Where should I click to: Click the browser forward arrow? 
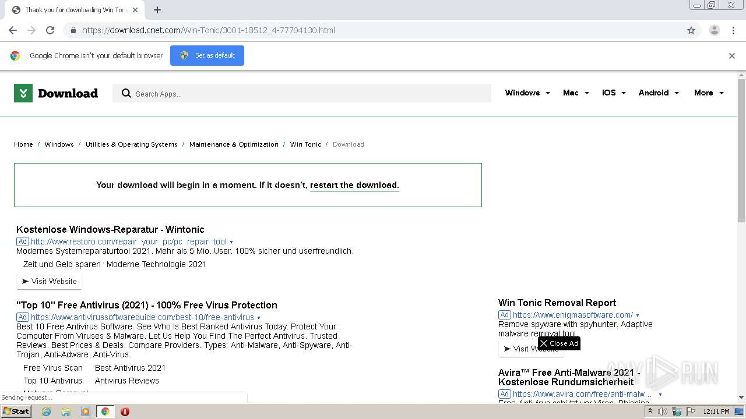click(x=31, y=30)
